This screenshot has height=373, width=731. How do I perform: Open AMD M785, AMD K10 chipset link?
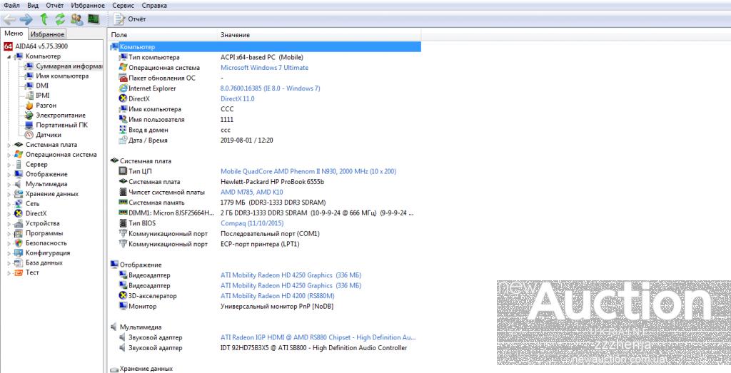coord(252,193)
